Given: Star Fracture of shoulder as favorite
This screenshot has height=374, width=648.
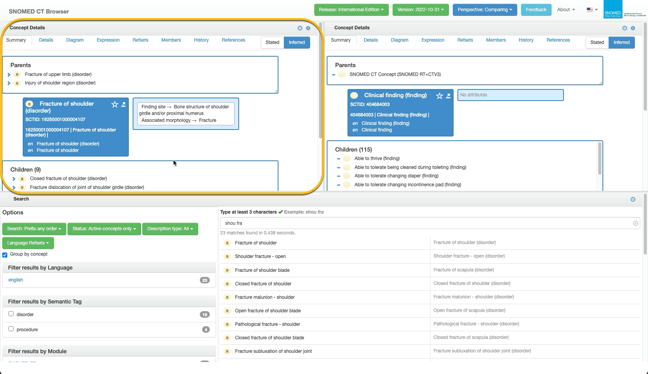Looking at the screenshot, I should pos(115,104).
